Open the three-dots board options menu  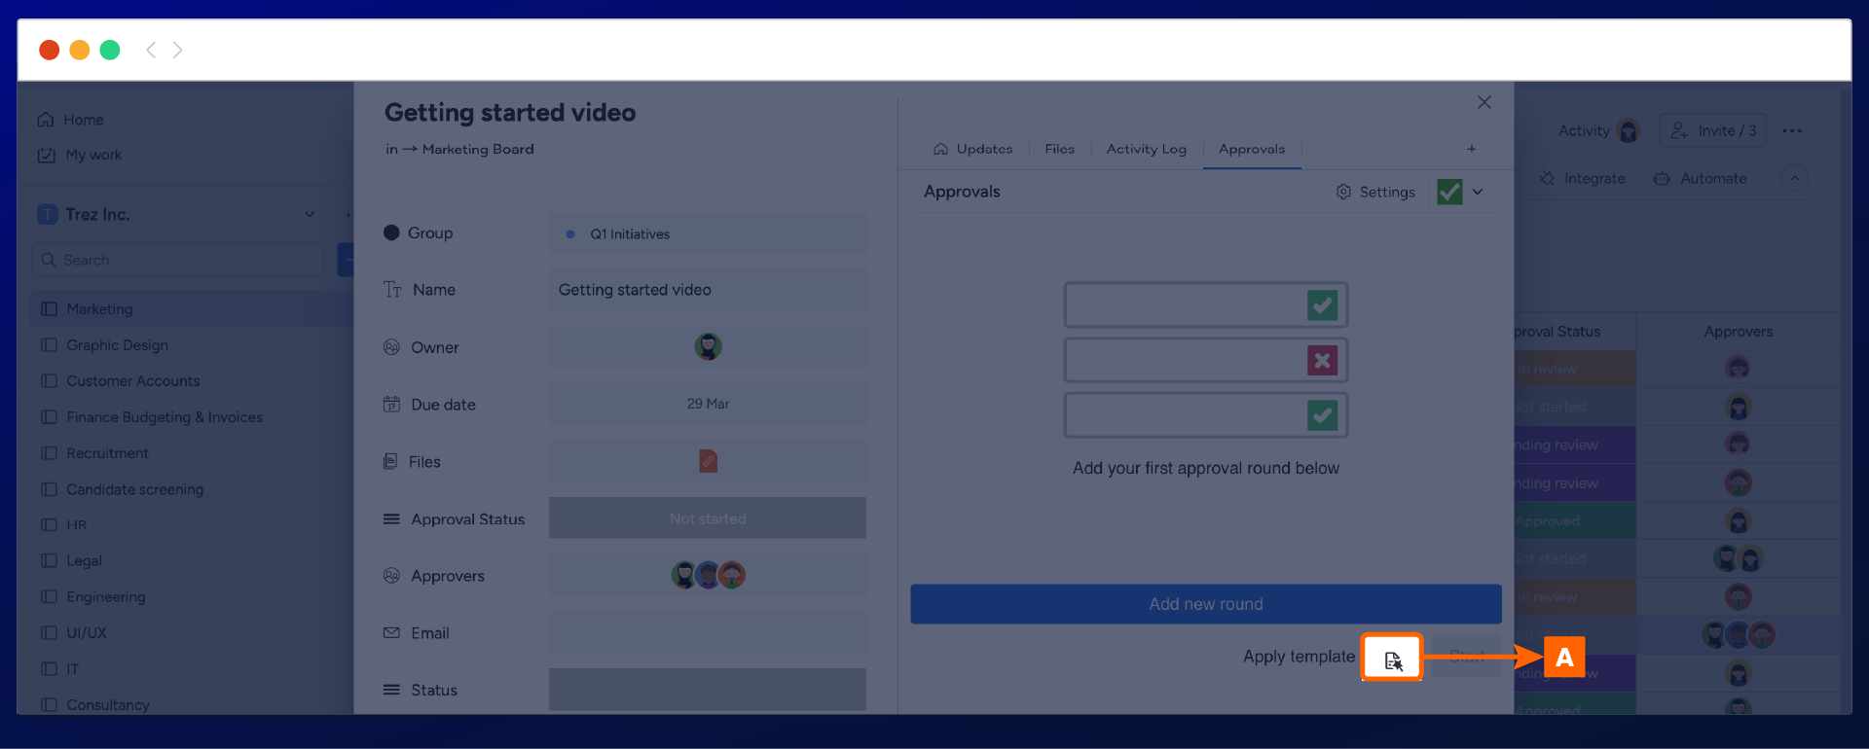pyautogui.click(x=1792, y=130)
